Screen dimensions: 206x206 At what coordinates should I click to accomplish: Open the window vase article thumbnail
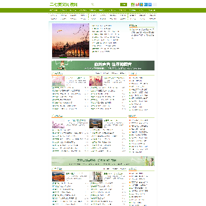coord(96,176)
